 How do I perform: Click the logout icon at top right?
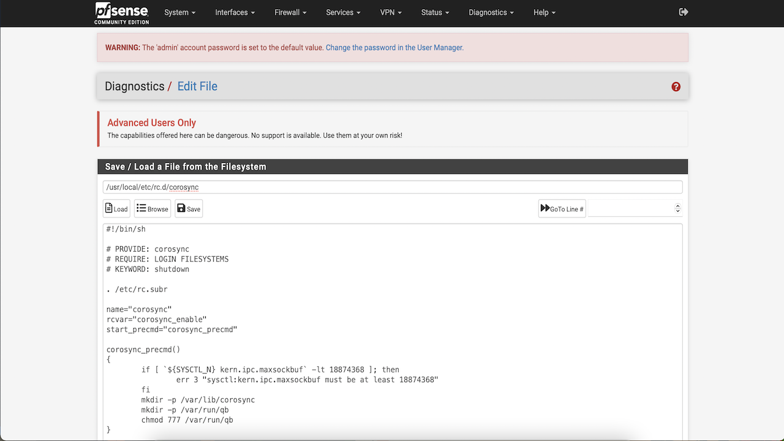click(x=684, y=12)
